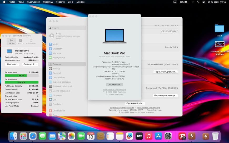
Task: Switch to iPhone/iPad tab in coconutBattery
Action: [x=31, y=42]
